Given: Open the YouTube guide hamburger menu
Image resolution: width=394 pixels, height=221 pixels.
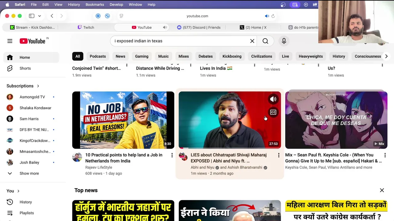Looking at the screenshot, I should [x=10, y=41].
